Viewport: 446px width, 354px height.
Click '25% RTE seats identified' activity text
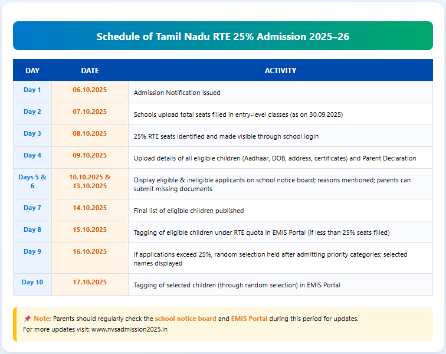click(226, 136)
